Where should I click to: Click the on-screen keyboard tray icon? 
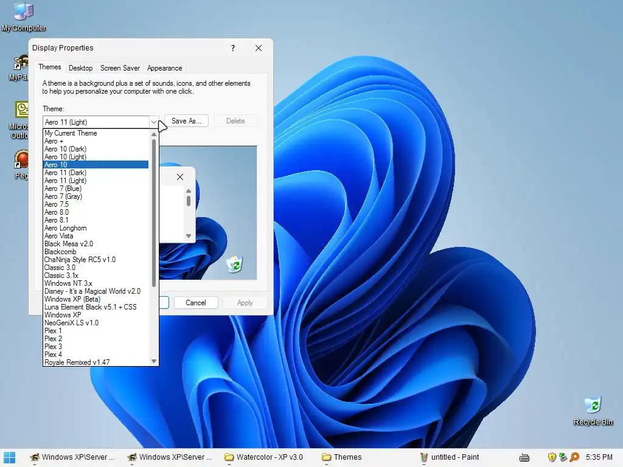pyautogui.click(x=524, y=457)
